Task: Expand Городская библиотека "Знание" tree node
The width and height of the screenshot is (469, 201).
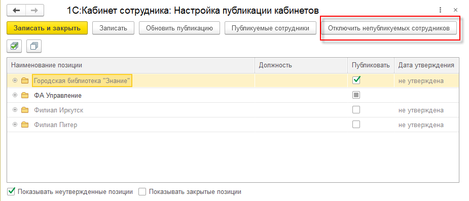Action: (x=15, y=81)
